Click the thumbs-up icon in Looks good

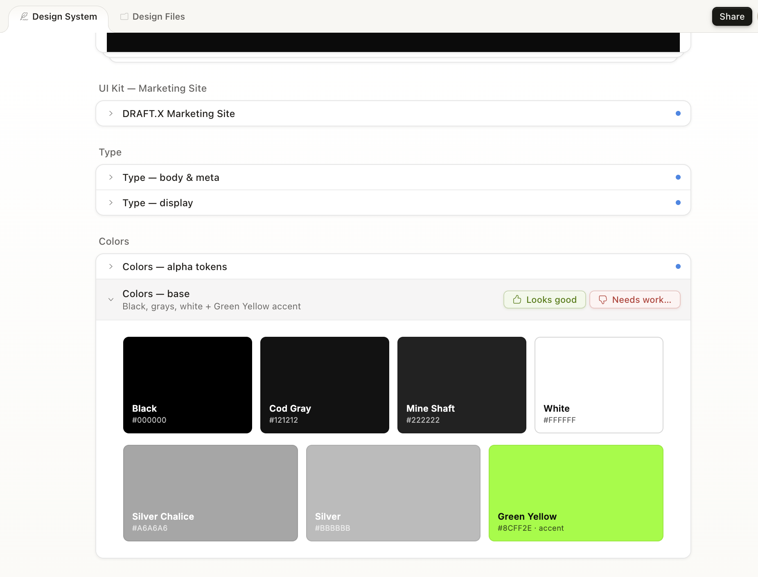click(517, 300)
